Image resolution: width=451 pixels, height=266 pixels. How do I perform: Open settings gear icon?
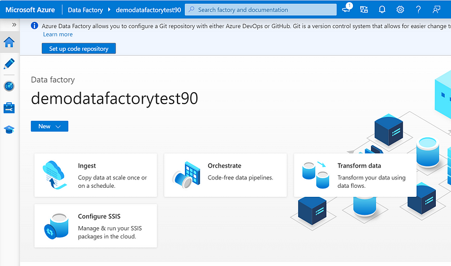point(400,10)
